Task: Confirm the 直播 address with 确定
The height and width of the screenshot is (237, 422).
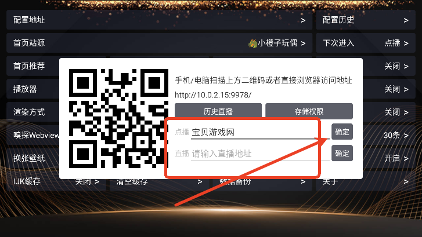Action: 342,153
